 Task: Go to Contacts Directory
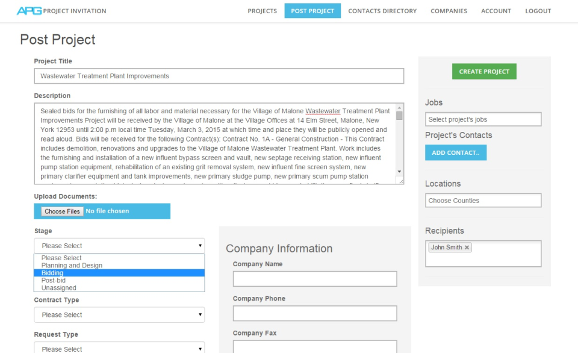click(382, 11)
